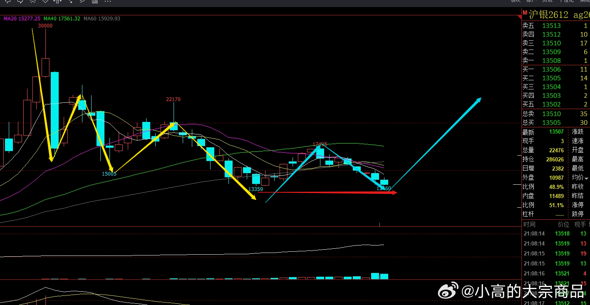This screenshot has width=590, height=305.
Task: Open the list view toolbar icon
Action: 95,1
